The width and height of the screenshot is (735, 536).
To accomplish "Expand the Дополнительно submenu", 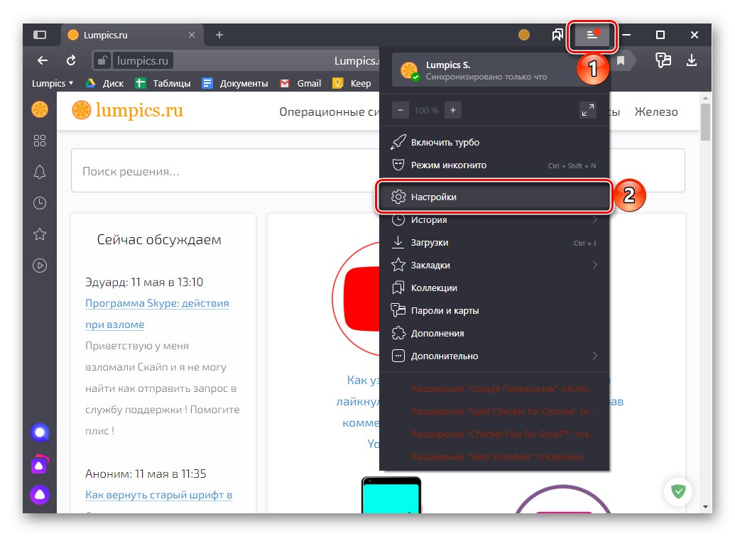I will click(445, 356).
